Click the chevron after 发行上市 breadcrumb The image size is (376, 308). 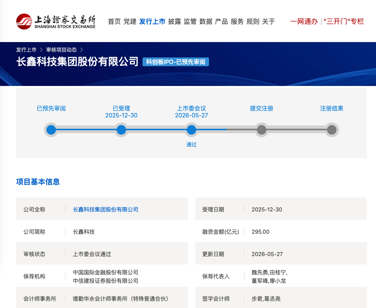pos(41,50)
